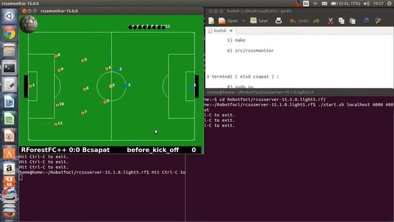394x222 pixels.
Task: Select blue player 2 near center circle
Action: tap(118, 70)
